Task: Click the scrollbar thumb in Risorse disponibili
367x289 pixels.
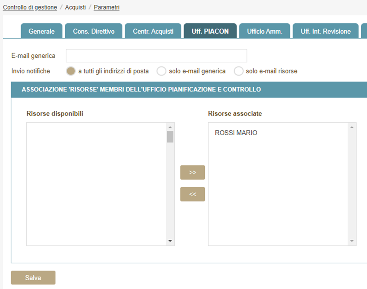Action: [170, 137]
